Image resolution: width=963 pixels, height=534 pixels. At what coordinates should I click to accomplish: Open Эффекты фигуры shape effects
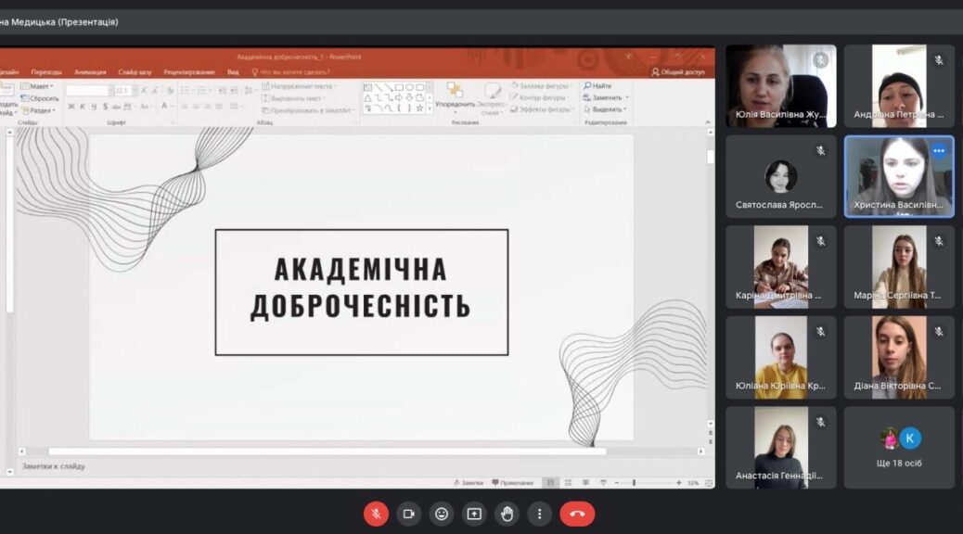pos(543,109)
